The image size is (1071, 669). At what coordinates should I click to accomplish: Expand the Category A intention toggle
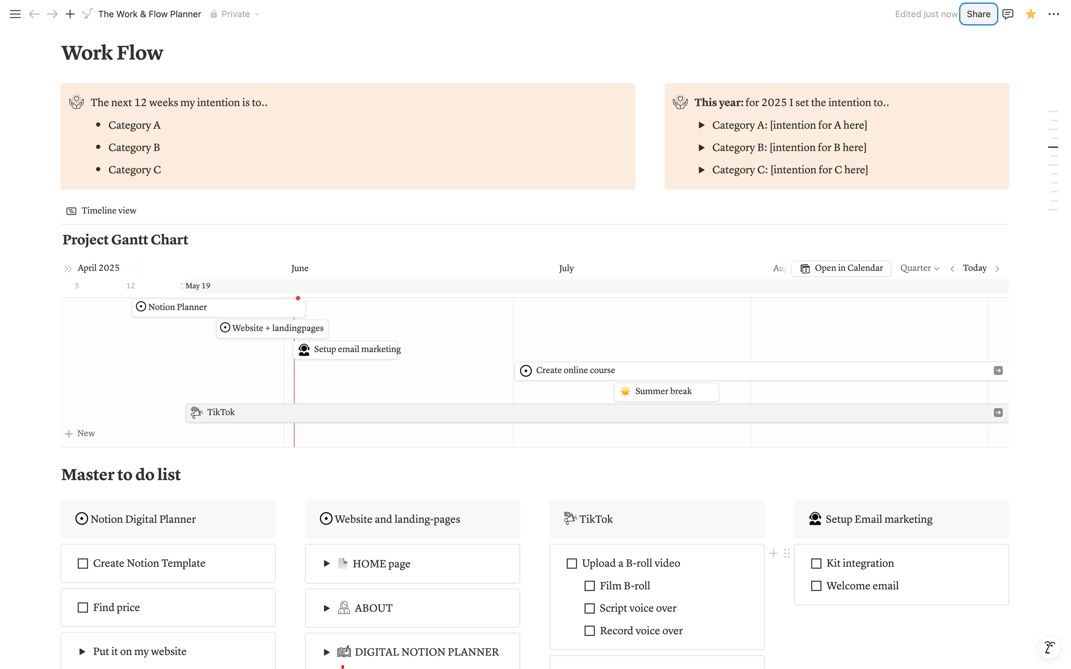[x=701, y=125]
